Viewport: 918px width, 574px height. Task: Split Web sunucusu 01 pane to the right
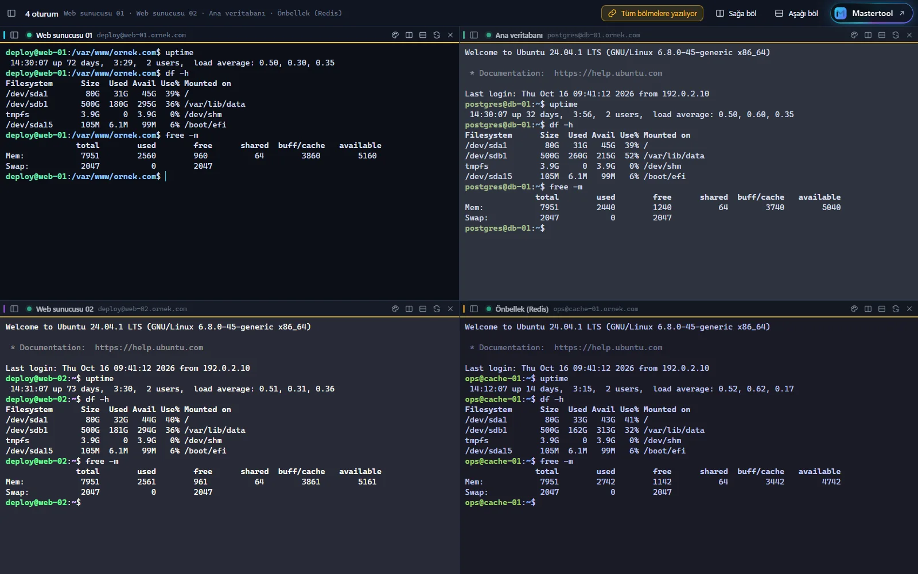tap(409, 35)
